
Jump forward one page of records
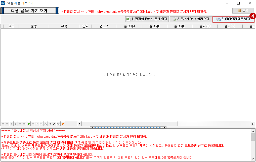click(x=20, y=124)
